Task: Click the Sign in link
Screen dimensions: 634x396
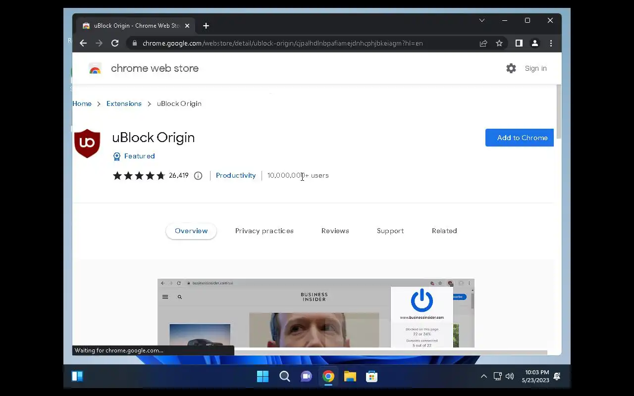Action: pos(536,69)
